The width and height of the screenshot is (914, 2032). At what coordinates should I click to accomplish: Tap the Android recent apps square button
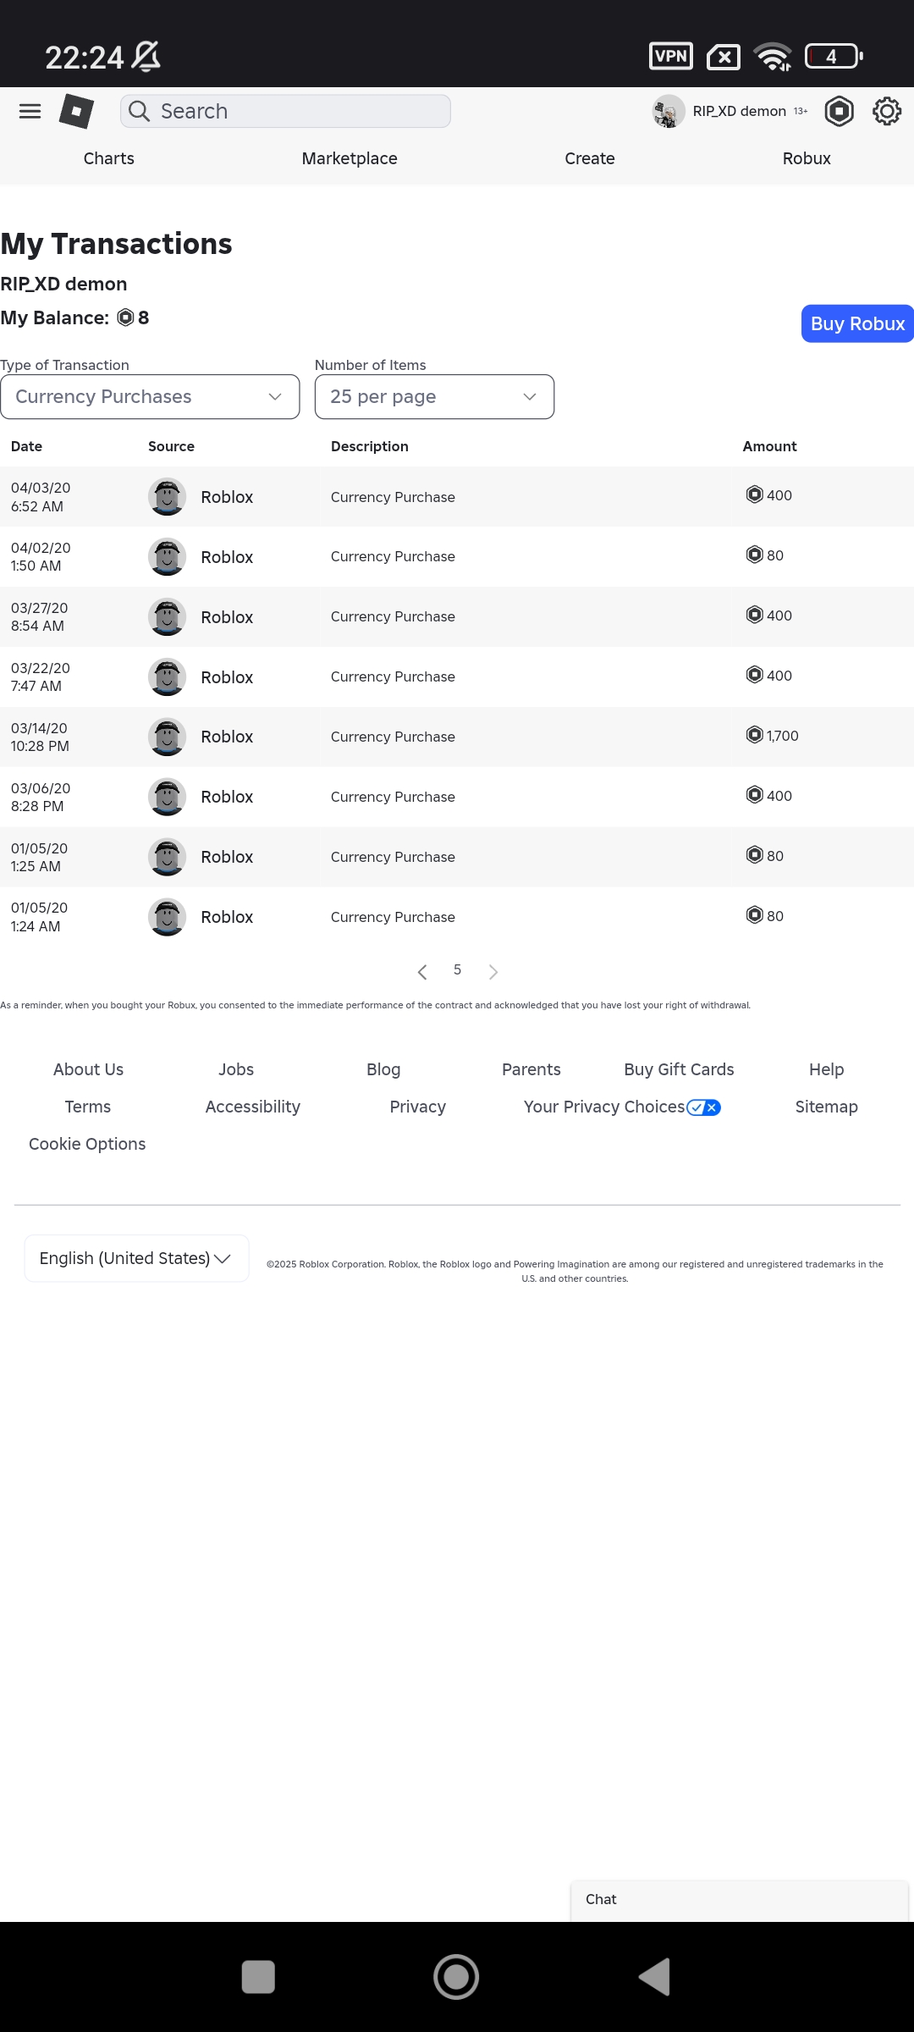tap(258, 1977)
